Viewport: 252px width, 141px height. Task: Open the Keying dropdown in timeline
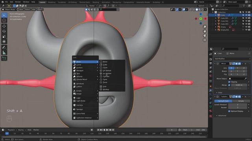tap(22, 130)
